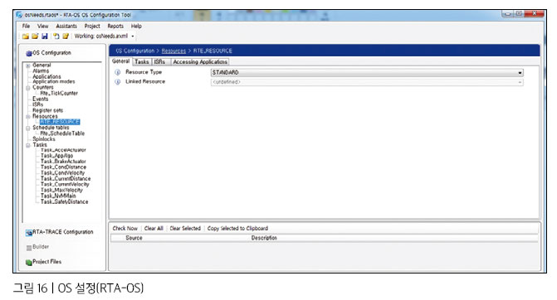The height and width of the screenshot is (300, 557).
Task: Click the OS Configuration breadcrumb
Action: [x=135, y=51]
